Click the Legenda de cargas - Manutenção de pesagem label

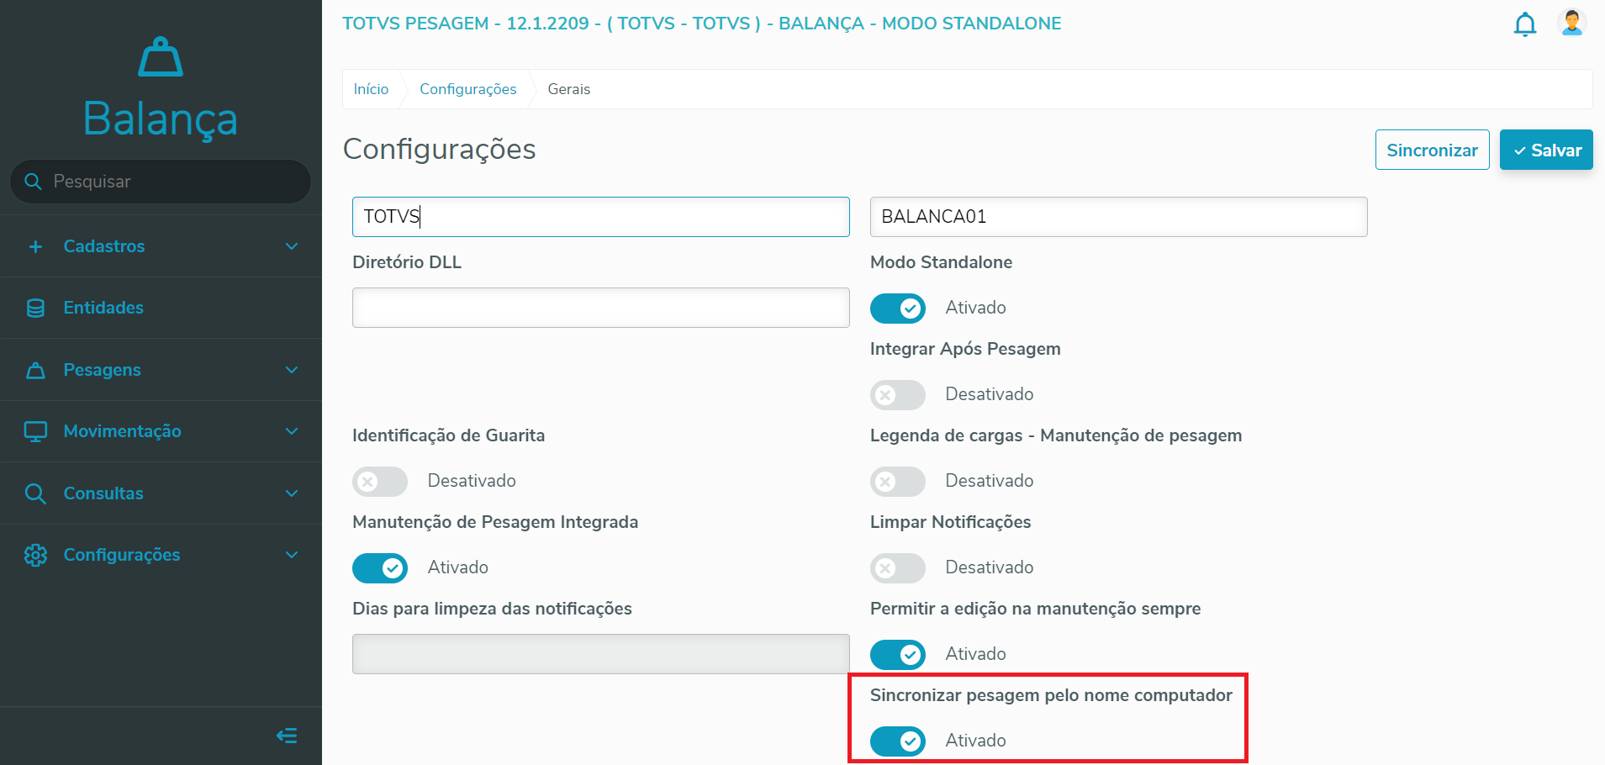coord(1056,435)
